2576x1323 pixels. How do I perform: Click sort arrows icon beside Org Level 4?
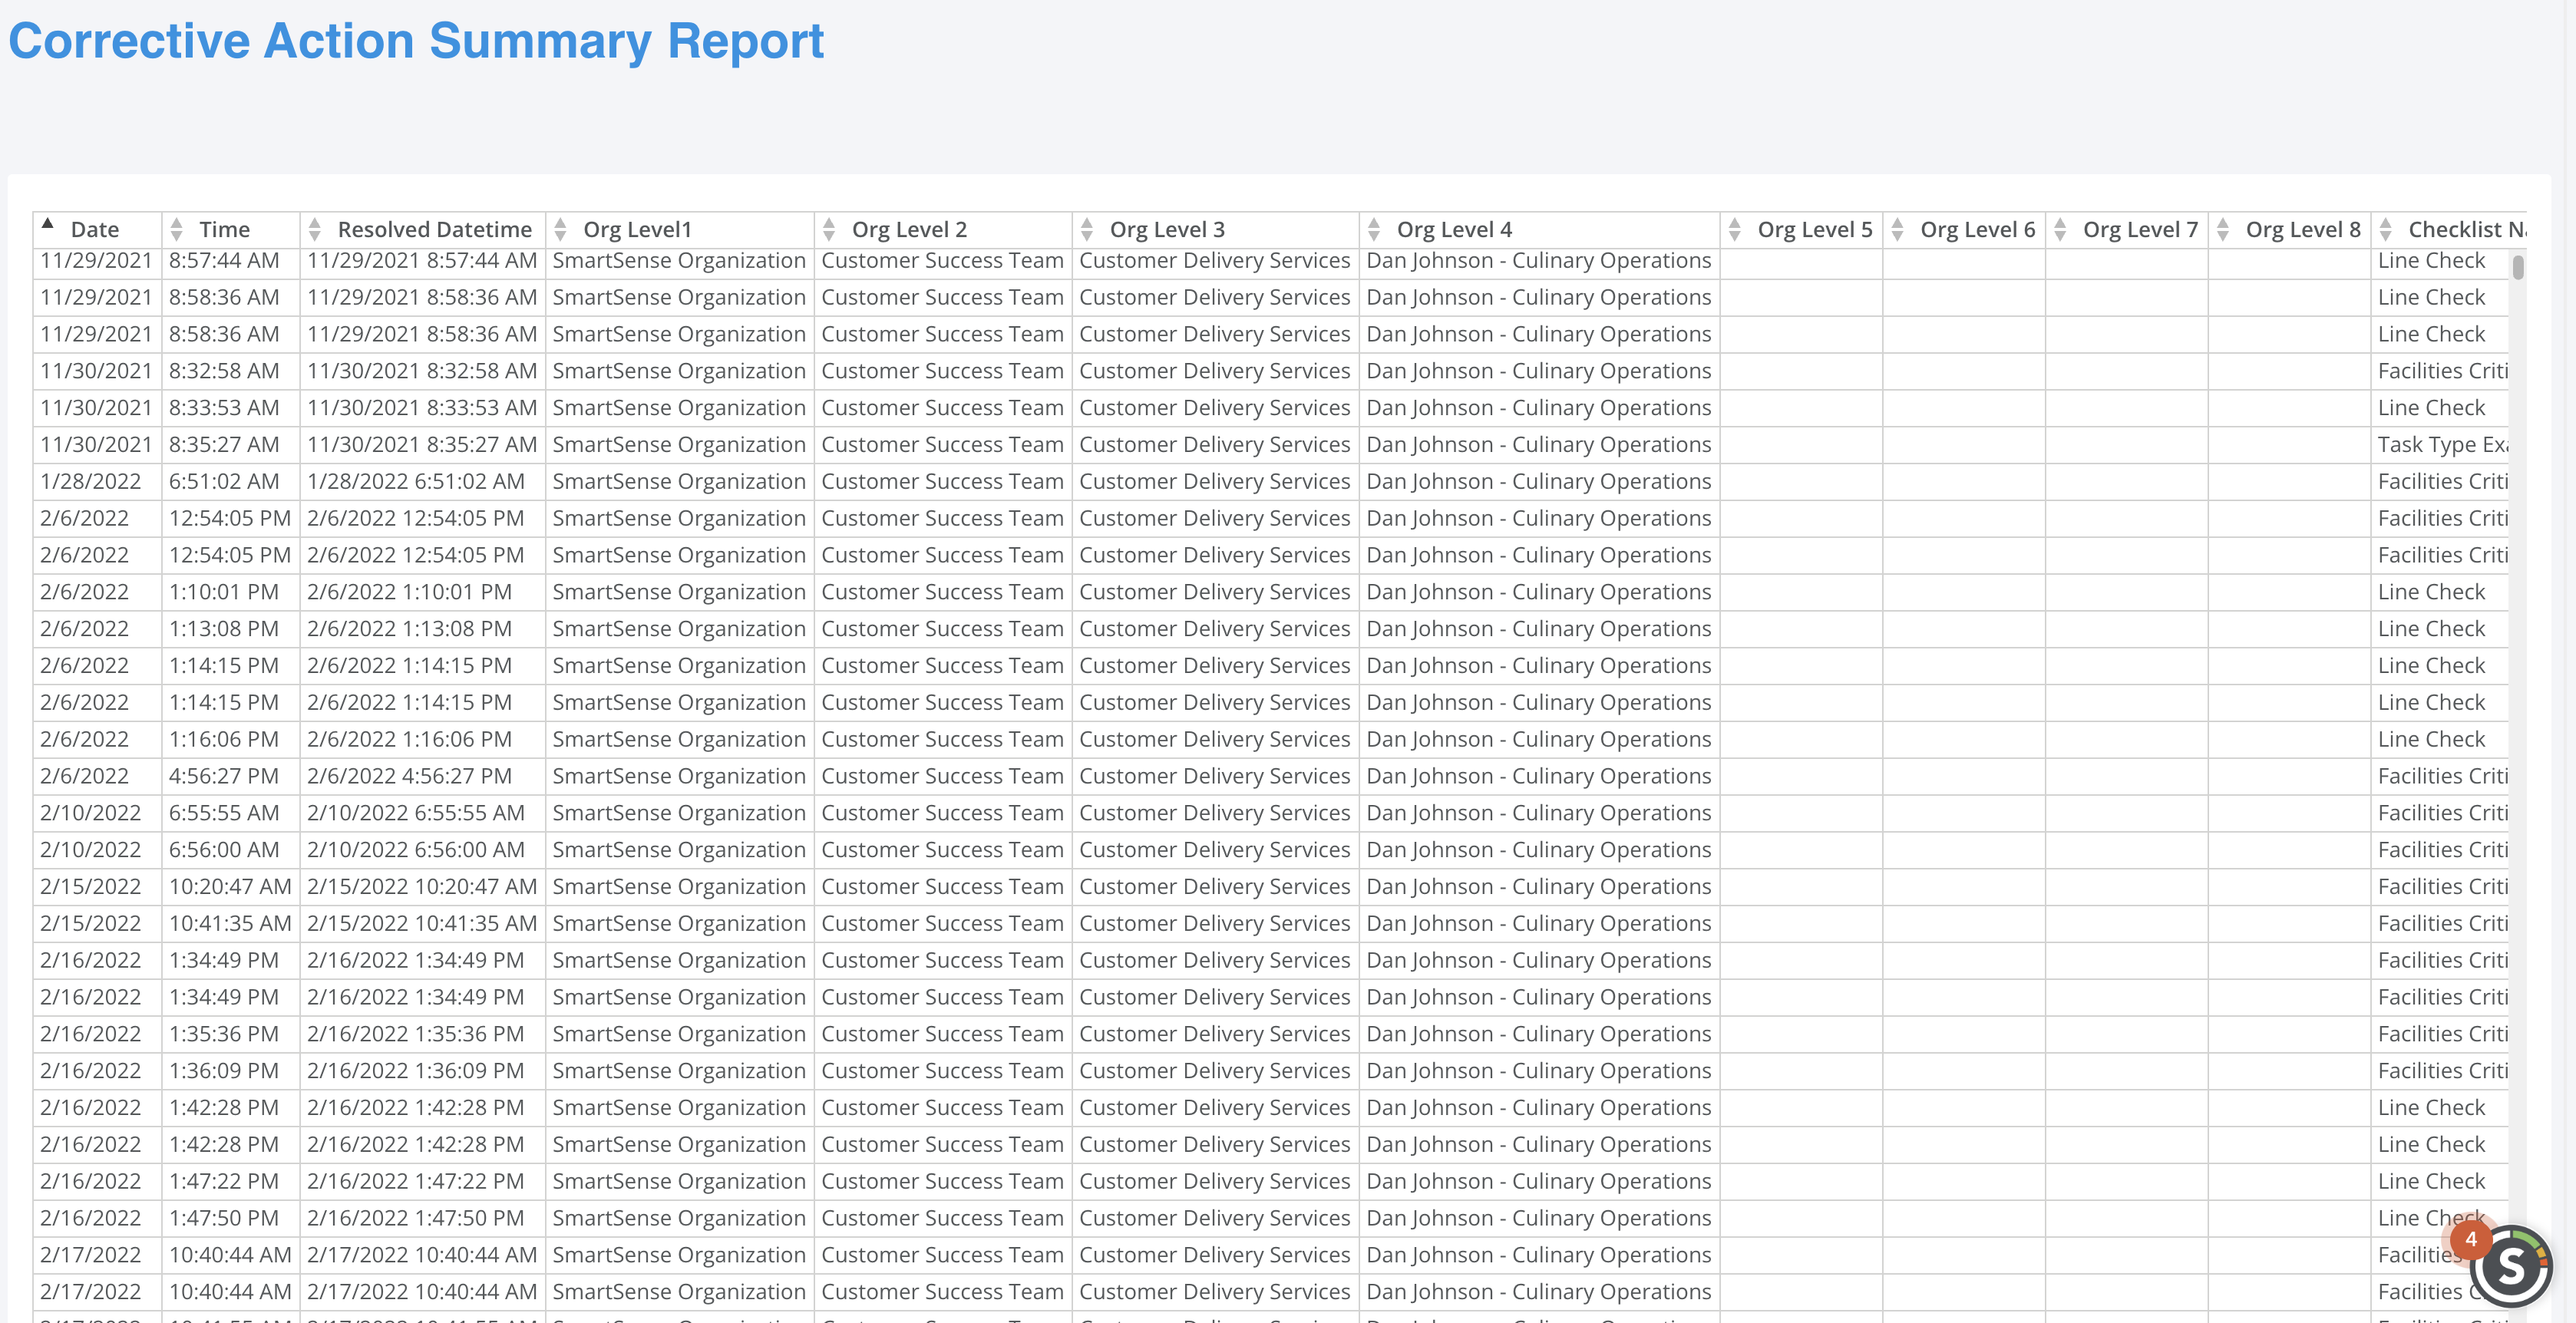point(1374,230)
